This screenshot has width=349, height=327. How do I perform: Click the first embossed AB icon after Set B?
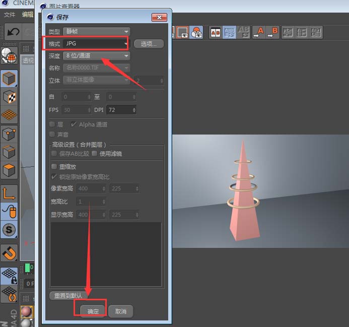[x=288, y=33]
